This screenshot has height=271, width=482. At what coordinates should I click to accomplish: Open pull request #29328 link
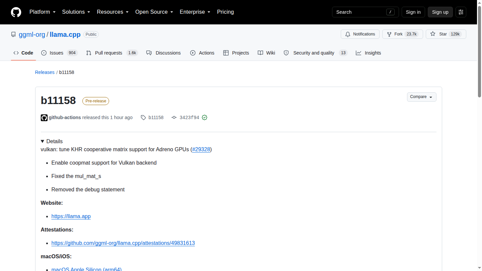pos(201,149)
